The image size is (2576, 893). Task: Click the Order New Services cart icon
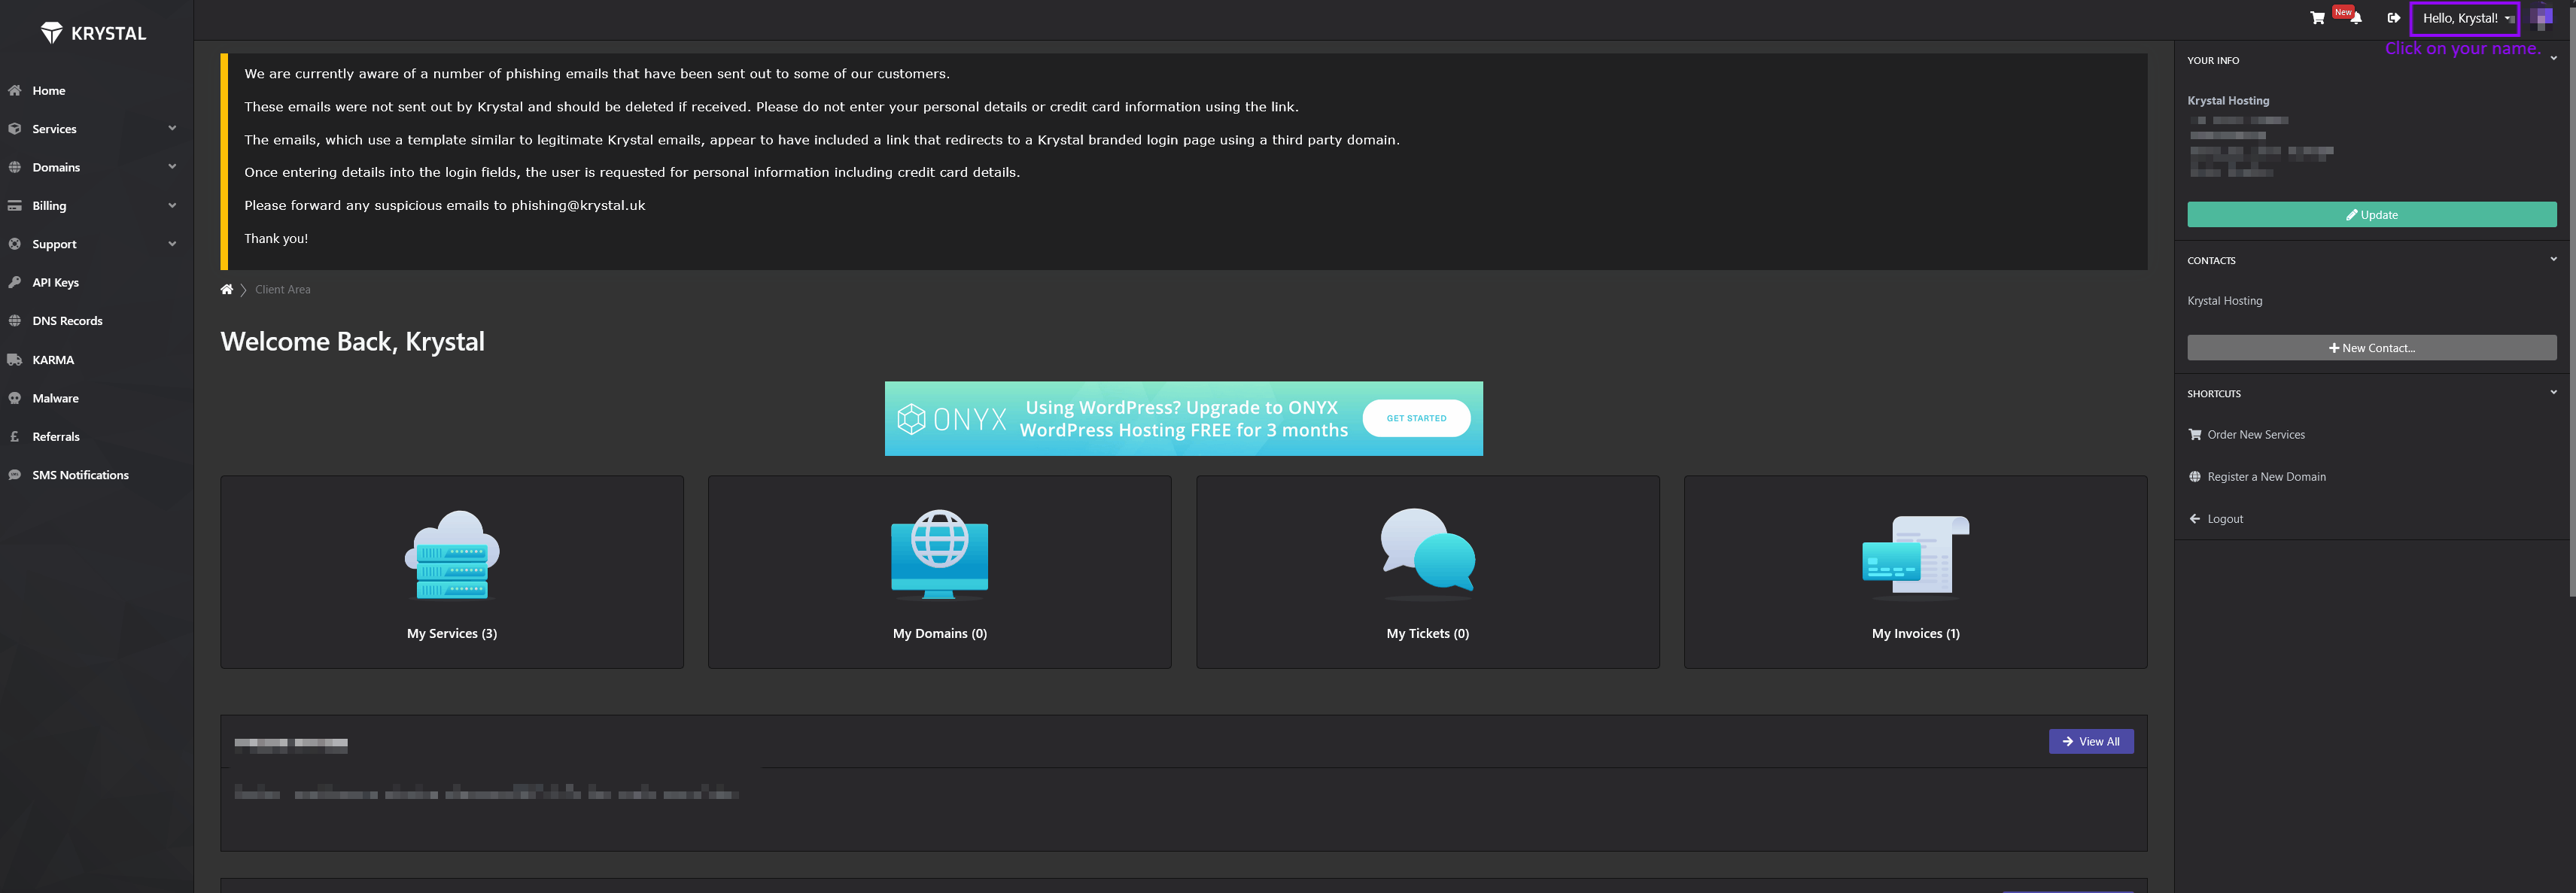pyautogui.click(x=2194, y=435)
